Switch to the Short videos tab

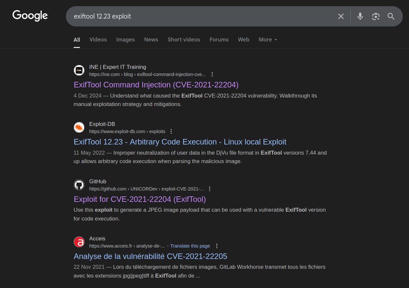[184, 39]
